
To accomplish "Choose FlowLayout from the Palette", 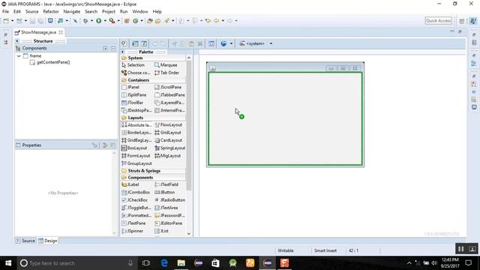I will [x=168, y=125].
